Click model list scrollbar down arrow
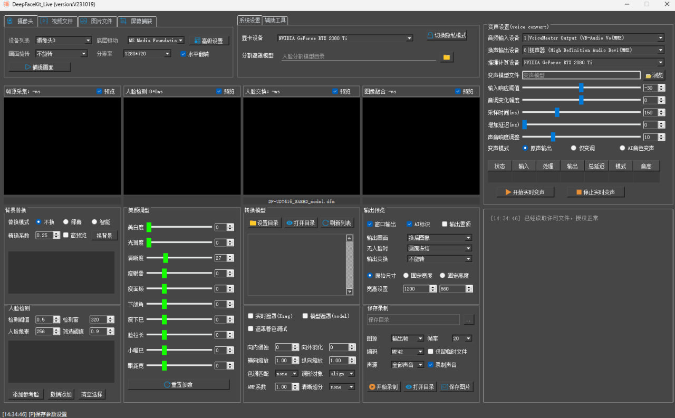The image size is (675, 418). pos(349,291)
